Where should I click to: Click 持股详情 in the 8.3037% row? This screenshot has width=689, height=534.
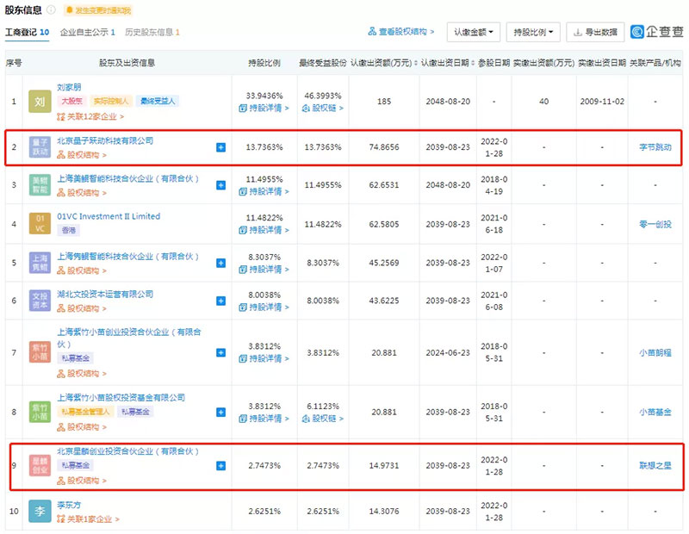264,270
